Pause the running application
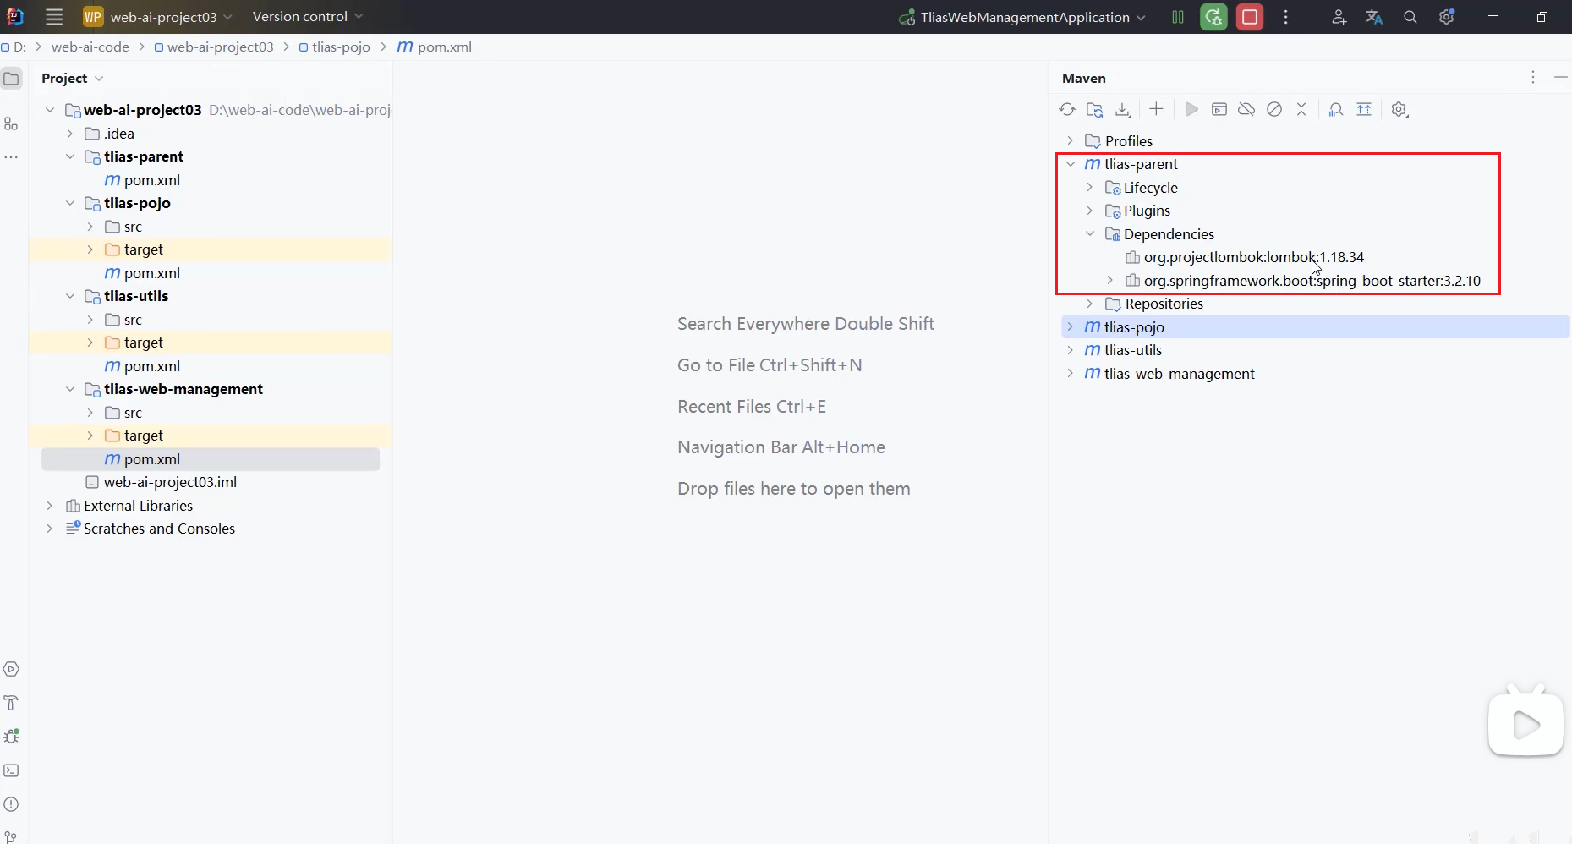Image resolution: width=1572 pixels, height=844 pixels. pyautogui.click(x=1178, y=17)
